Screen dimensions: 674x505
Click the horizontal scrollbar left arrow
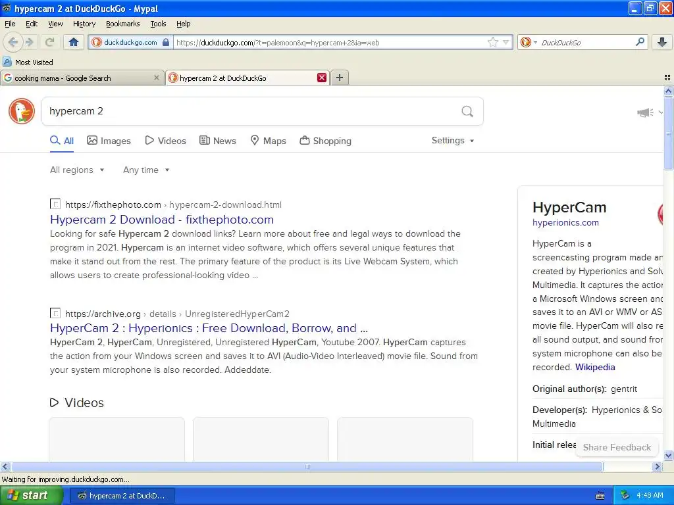pos(5,466)
